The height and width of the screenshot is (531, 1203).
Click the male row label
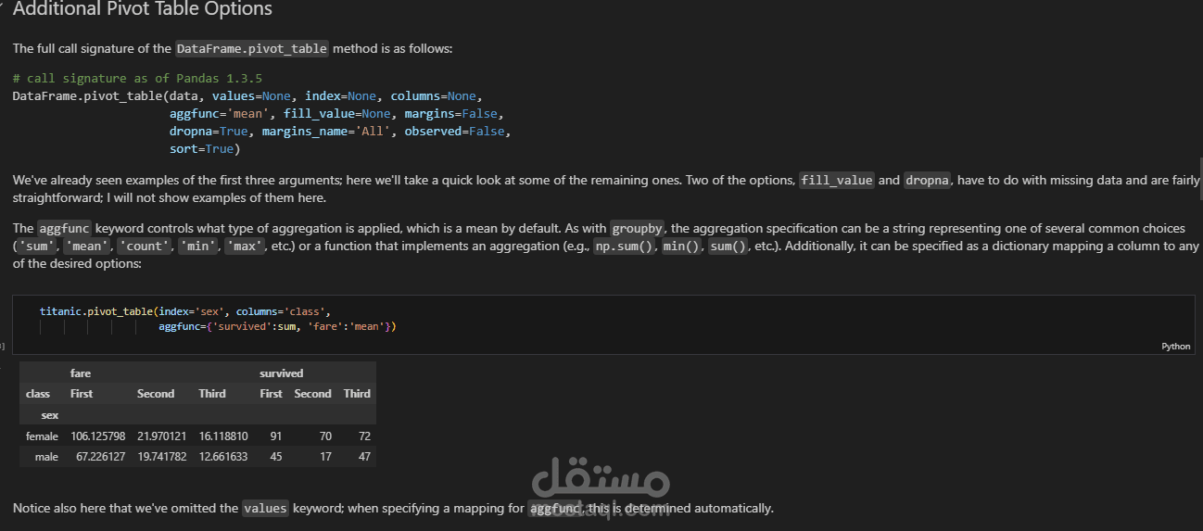tap(47, 457)
